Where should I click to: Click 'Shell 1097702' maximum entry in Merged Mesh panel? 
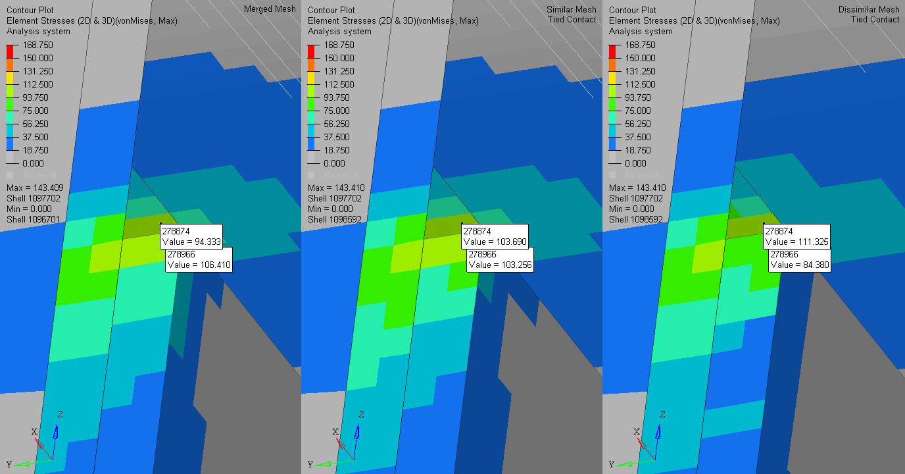pyautogui.click(x=34, y=198)
